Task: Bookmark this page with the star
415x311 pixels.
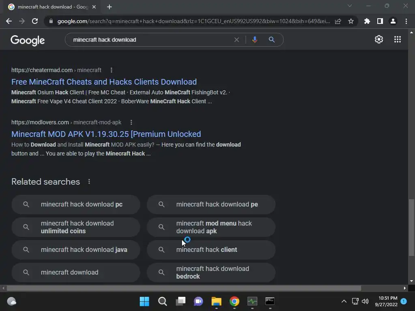Action: 351,21
